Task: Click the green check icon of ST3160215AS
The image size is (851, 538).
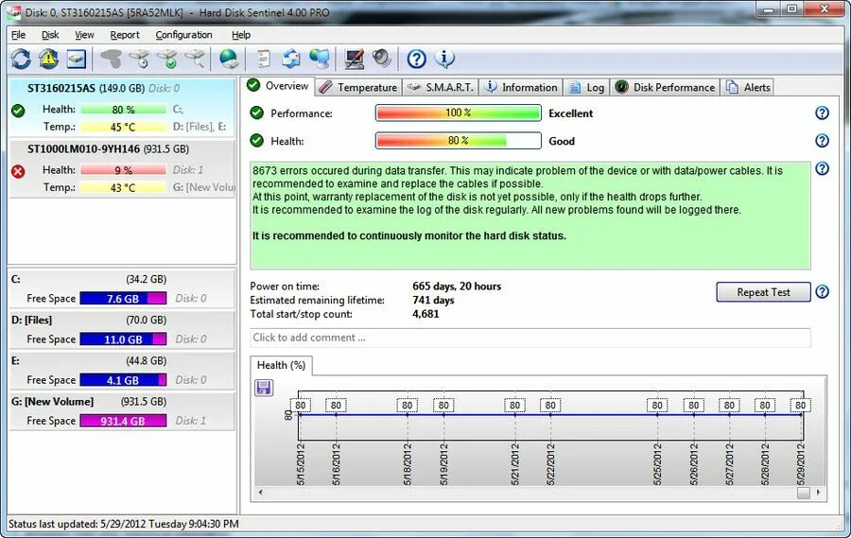Action: (x=18, y=111)
